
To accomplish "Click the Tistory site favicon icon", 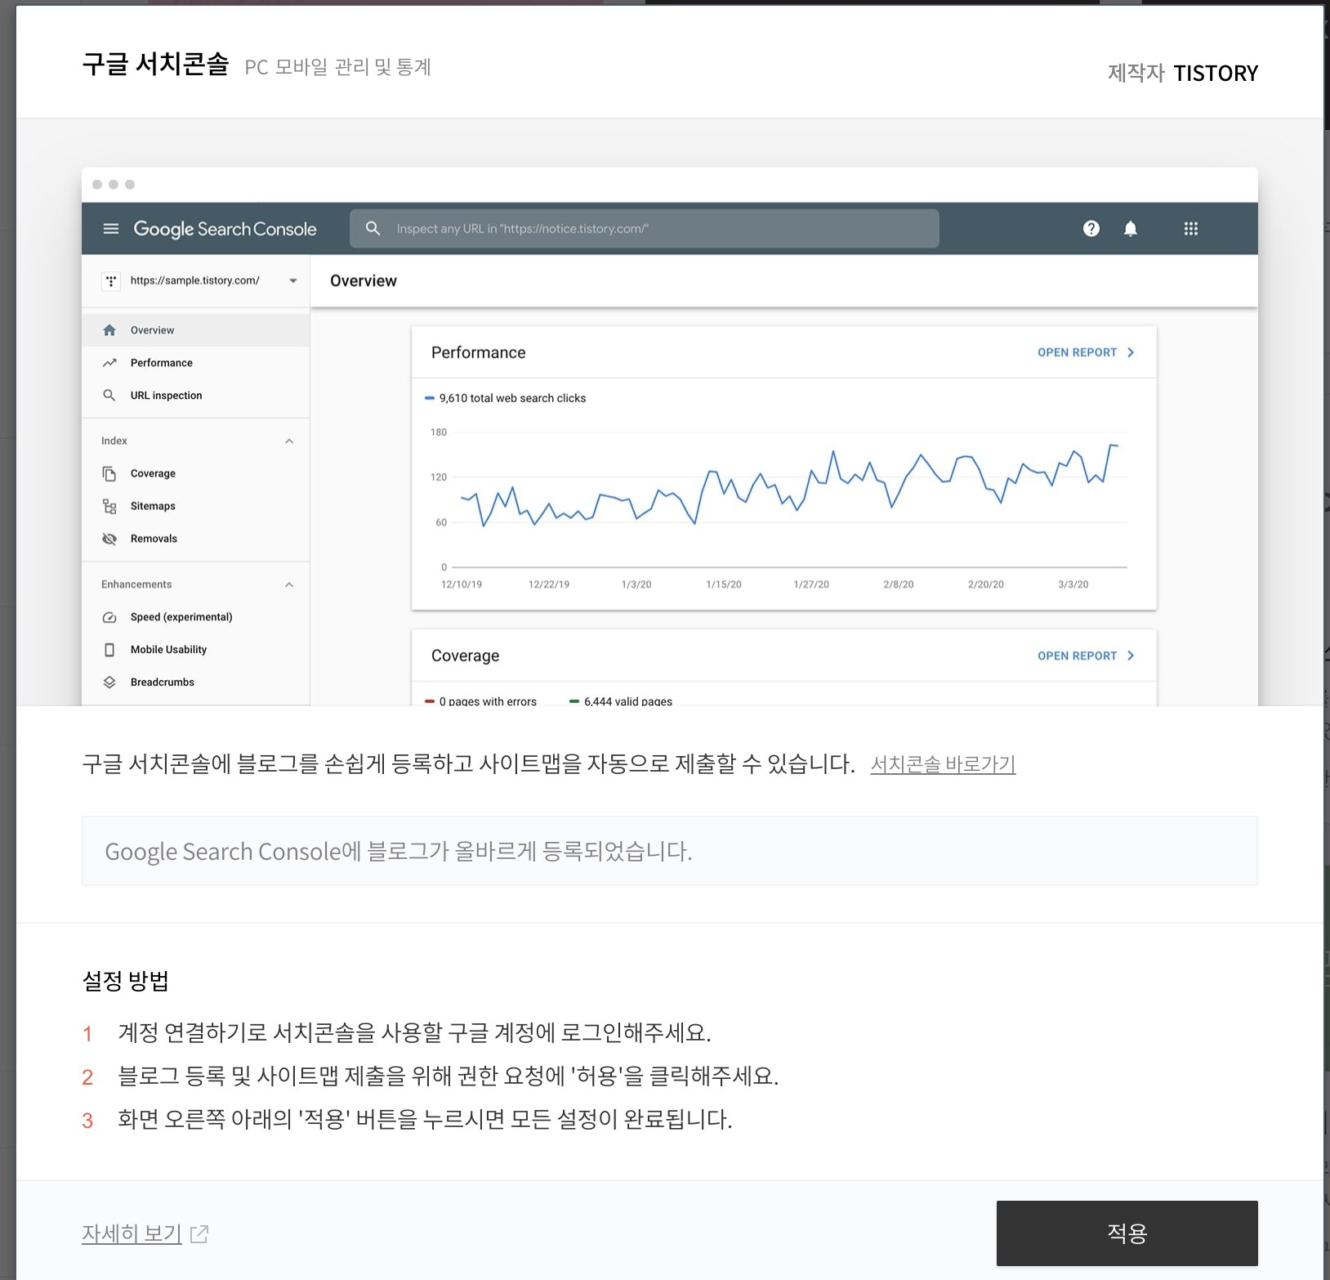I will tap(111, 281).
